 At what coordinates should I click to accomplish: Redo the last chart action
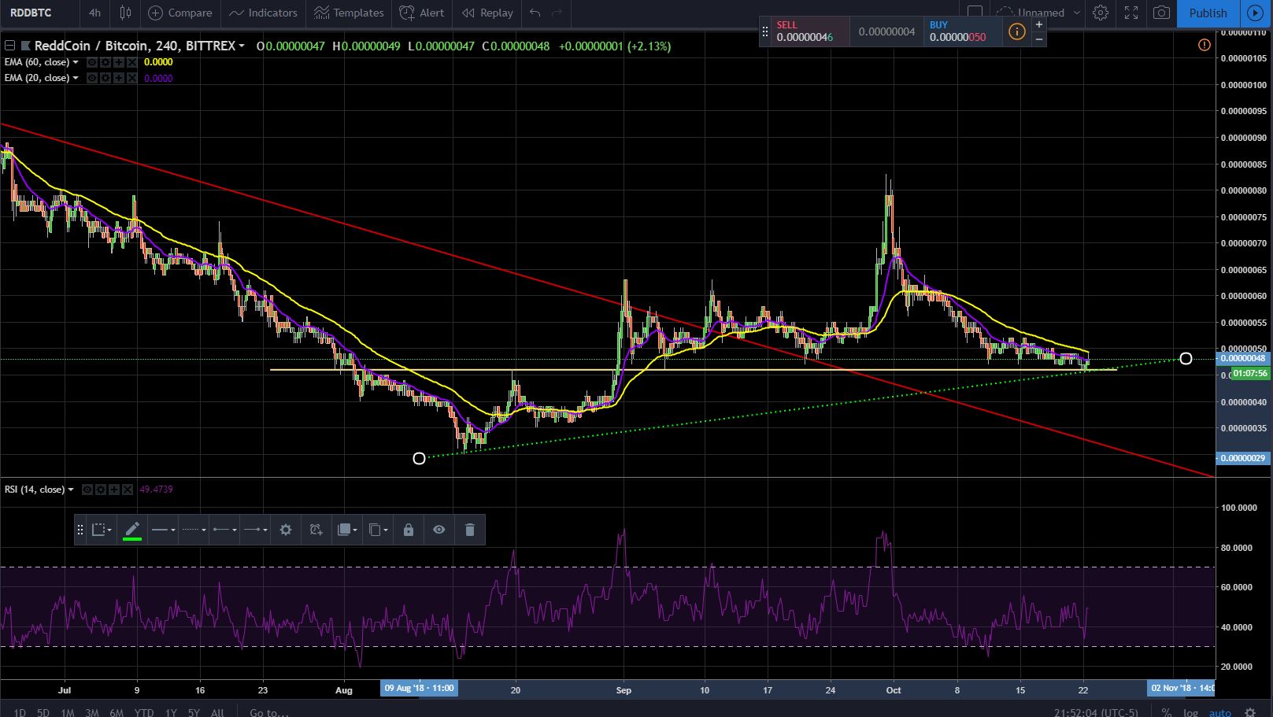[x=557, y=13]
